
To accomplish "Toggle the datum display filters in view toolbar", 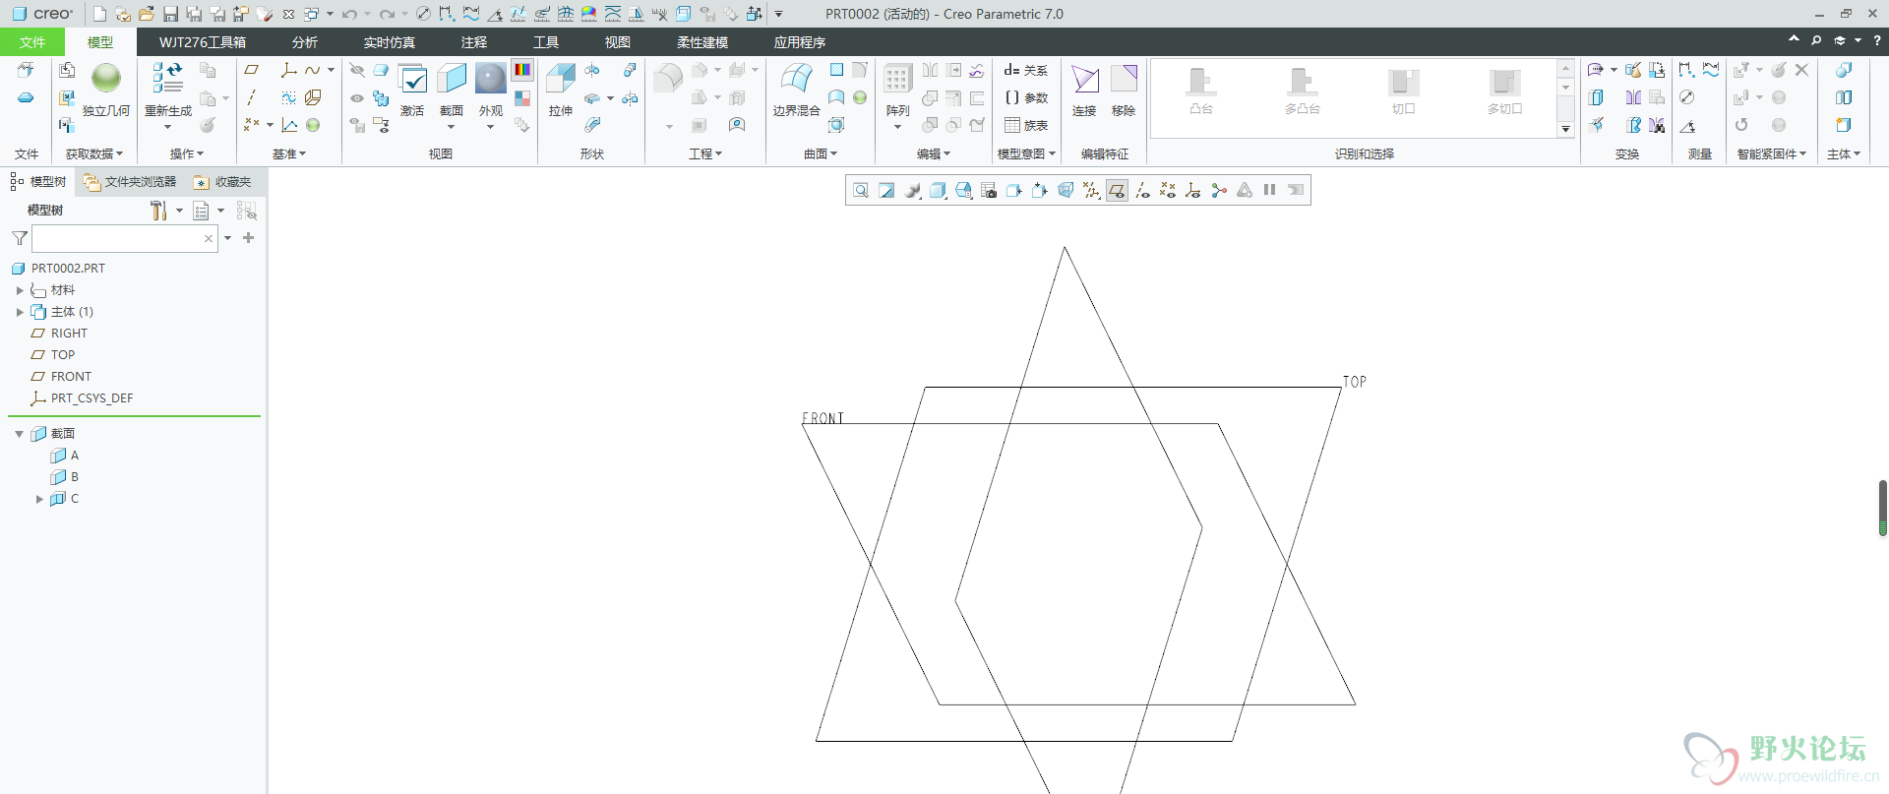I will [1091, 190].
